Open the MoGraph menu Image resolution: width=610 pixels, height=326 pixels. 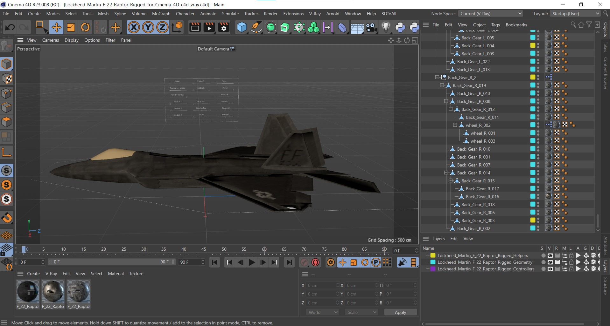pyautogui.click(x=161, y=14)
